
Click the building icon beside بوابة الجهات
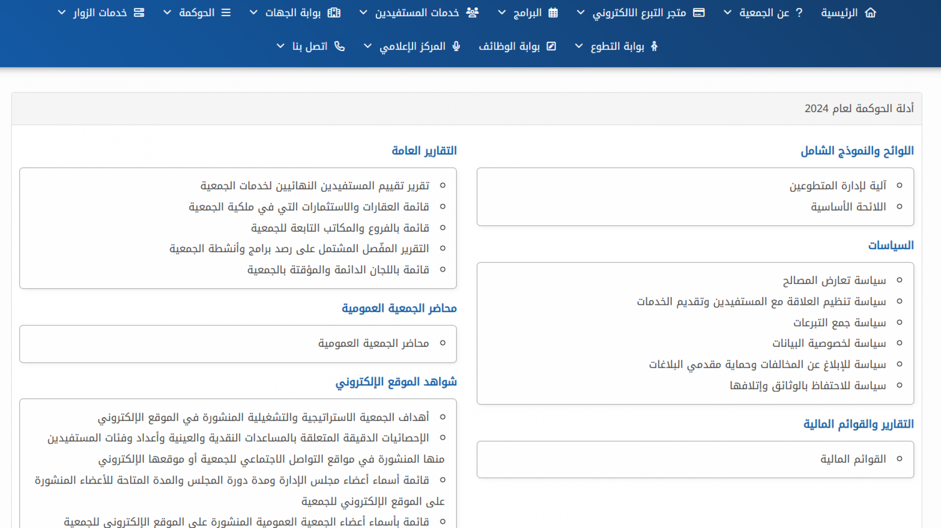(x=334, y=13)
